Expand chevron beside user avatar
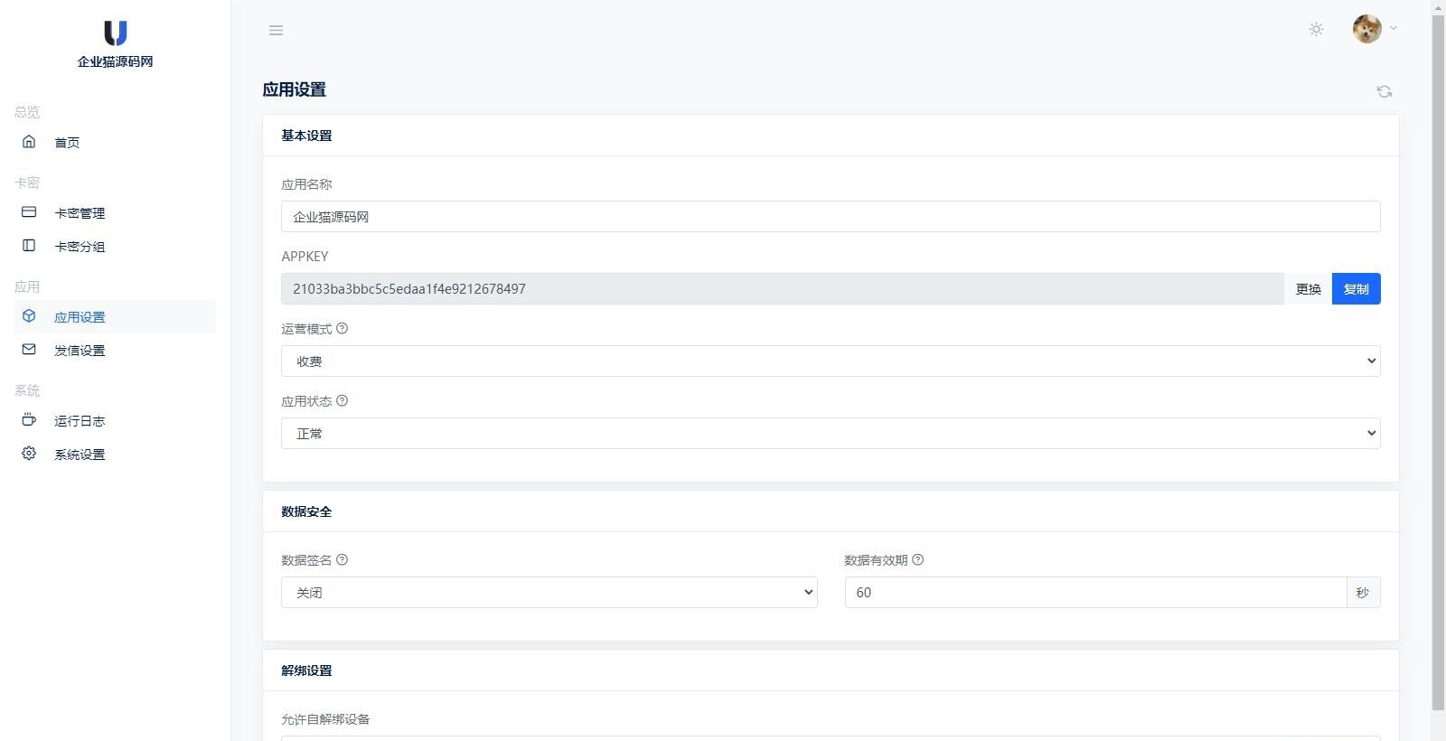This screenshot has height=741, width=1446. tap(1394, 28)
